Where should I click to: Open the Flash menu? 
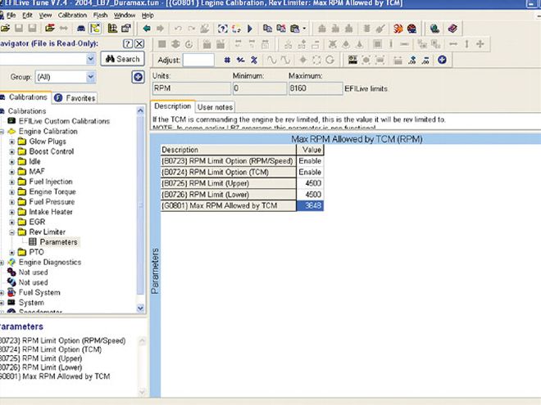pyautogui.click(x=100, y=16)
